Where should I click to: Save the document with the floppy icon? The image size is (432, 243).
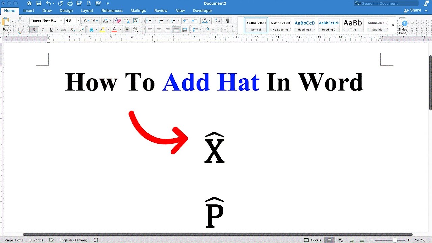[x=39, y=3]
